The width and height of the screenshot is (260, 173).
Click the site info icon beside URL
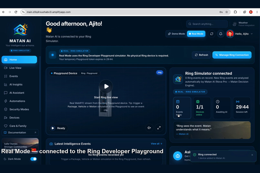pos(23,12)
